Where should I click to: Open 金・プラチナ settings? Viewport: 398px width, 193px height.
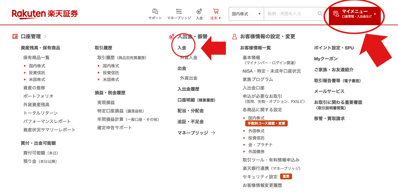pyautogui.click(x=261, y=145)
